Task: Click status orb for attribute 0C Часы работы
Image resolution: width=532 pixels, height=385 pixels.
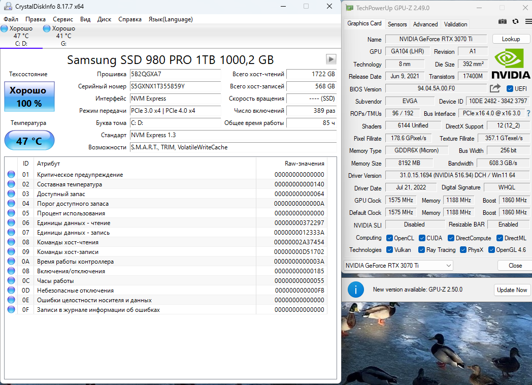Action: pyautogui.click(x=11, y=280)
